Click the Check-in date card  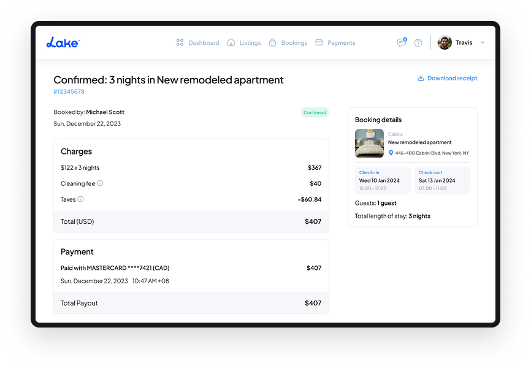pos(381,180)
